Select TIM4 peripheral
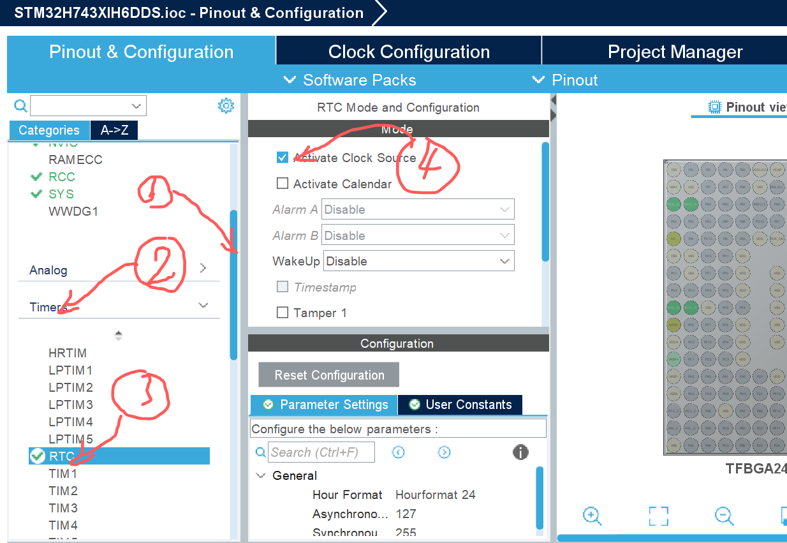The width and height of the screenshot is (787, 543). pos(63,526)
